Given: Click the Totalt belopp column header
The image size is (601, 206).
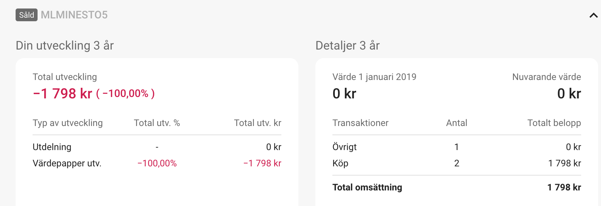Looking at the screenshot, I should point(554,123).
